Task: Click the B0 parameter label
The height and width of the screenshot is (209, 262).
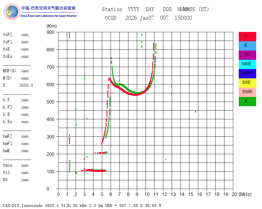Action: pos(5,180)
